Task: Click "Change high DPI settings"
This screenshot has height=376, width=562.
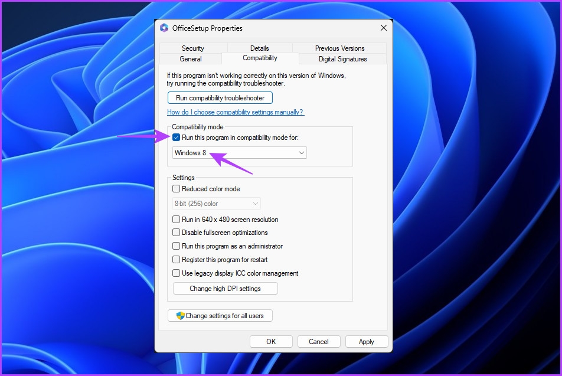Action: [225, 288]
